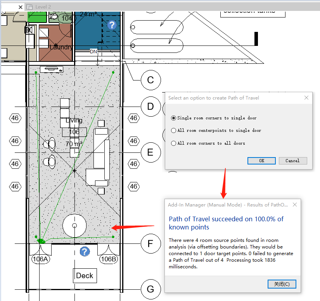Select grid bubble G
320x301 pixels.
150,289
